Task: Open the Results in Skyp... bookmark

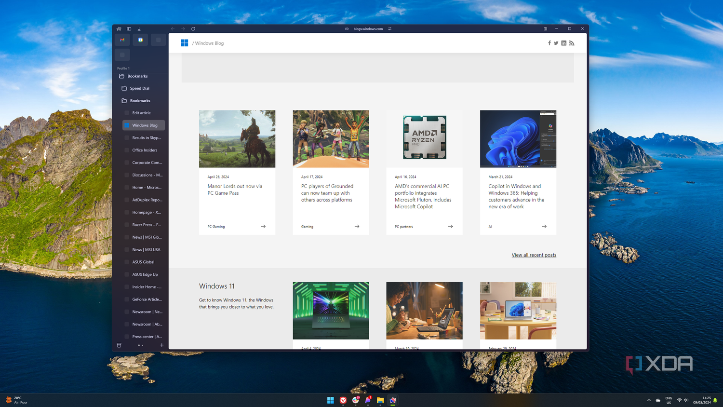Action: [x=144, y=138]
